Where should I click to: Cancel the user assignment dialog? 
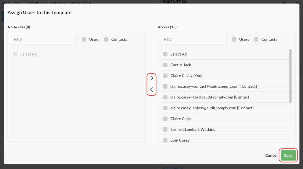[x=271, y=155]
